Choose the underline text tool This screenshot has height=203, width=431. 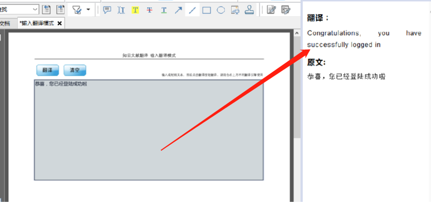164,10
